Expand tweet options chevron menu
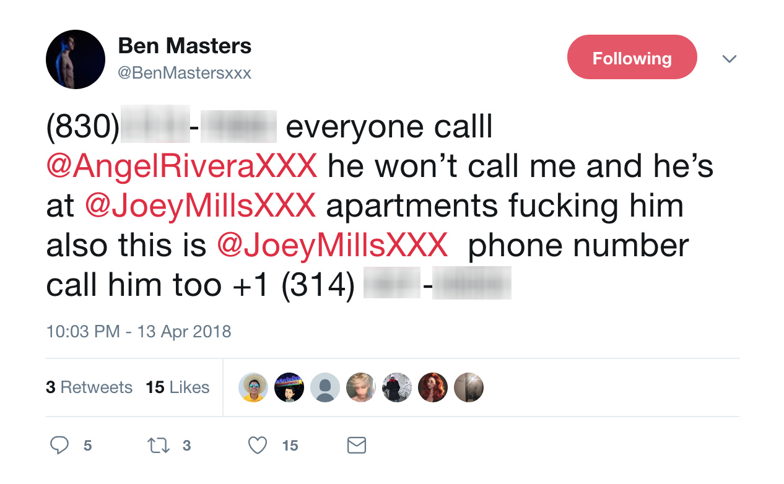 click(730, 59)
